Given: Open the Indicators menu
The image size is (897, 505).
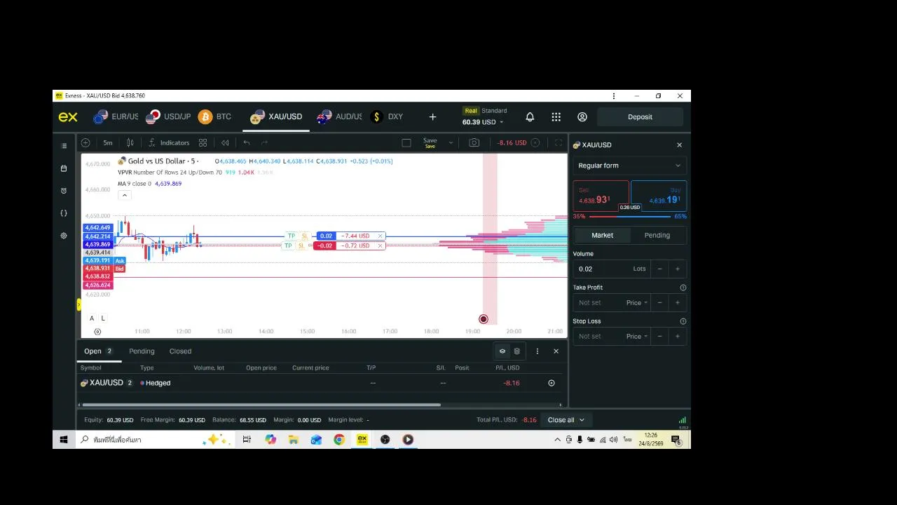Looking at the screenshot, I should pos(169,142).
